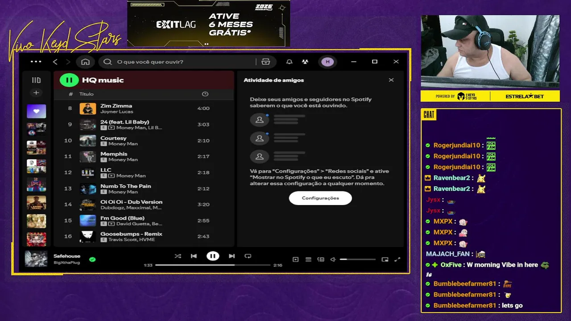Open the friend activity icon
The width and height of the screenshot is (571, 321).
pyautogui.click(x=305, y=62)
